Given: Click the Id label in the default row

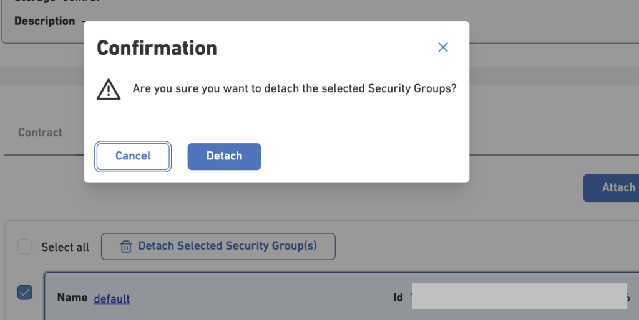Looking at the screenshot, I should click(x=398, y=298).
